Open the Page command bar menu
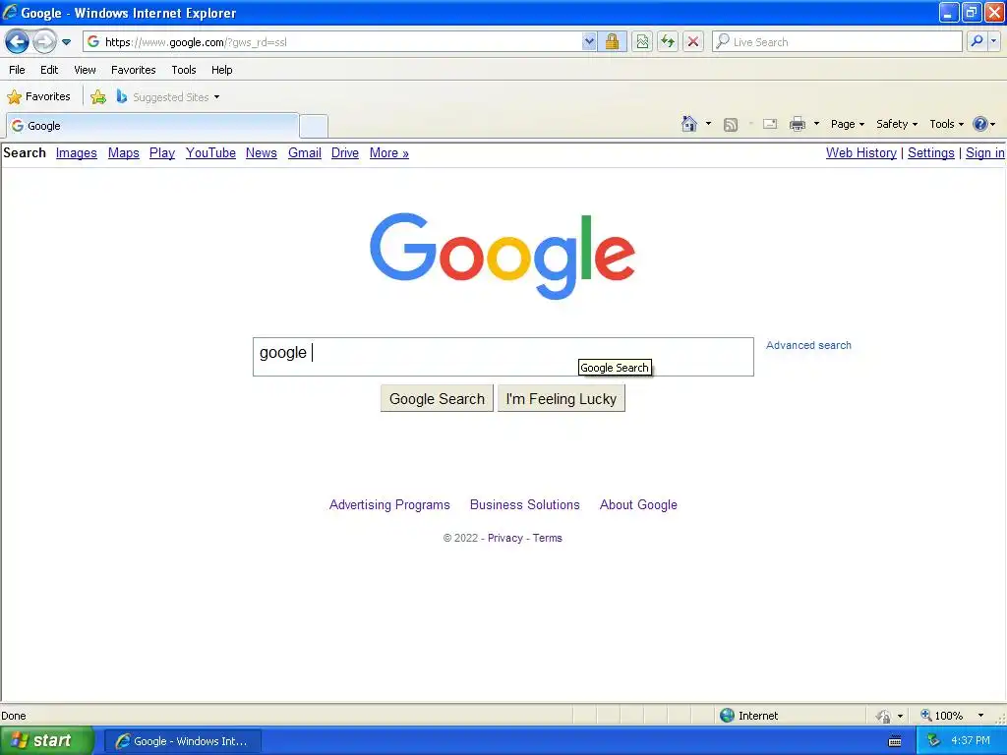The width and height of the screenshot is (1007, 755). (x=847, y=124)
